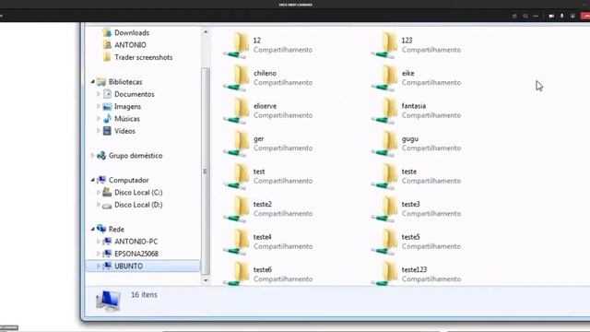The width and height of the screenshot is (590, 332).
Task: Click the Rede network icon
Action: coord(100,229)
